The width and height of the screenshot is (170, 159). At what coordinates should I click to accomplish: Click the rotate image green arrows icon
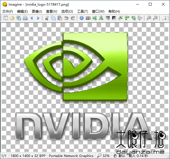click(x=127, y=18)
